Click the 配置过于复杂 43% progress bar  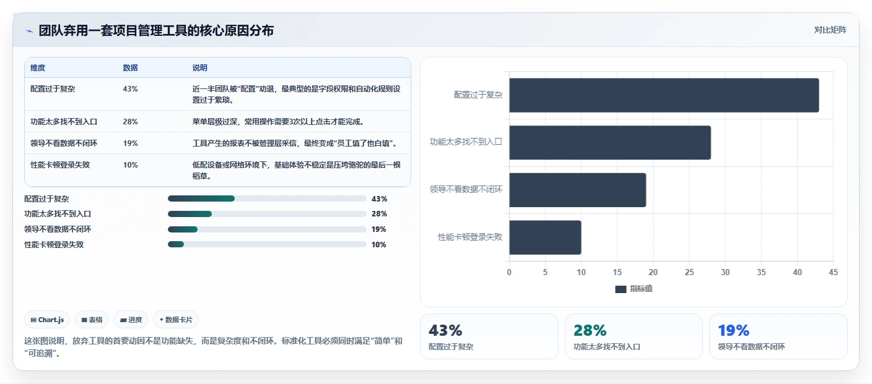(267, 198)
